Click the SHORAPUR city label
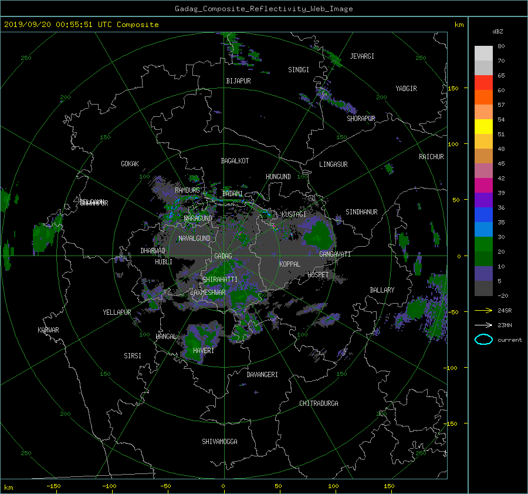528x494 pixels. click(361, 119)
